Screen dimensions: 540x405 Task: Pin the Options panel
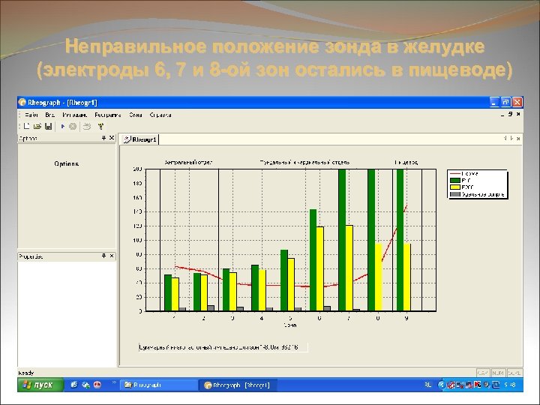coord(103,138)
